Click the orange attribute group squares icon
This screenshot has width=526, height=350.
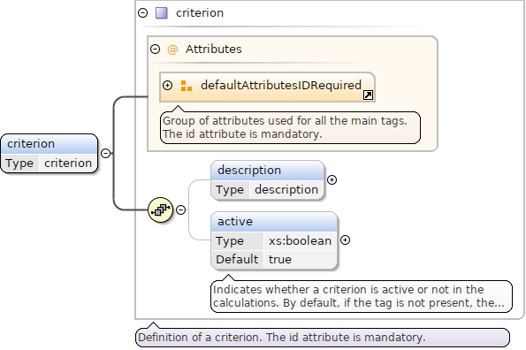tap(187, 86)
